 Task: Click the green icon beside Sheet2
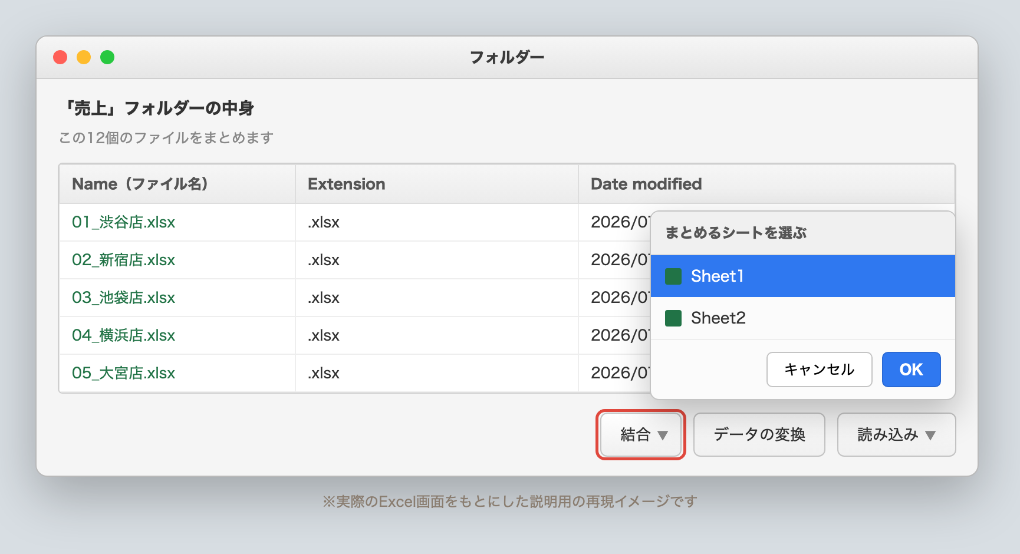[x=673, y=318]
